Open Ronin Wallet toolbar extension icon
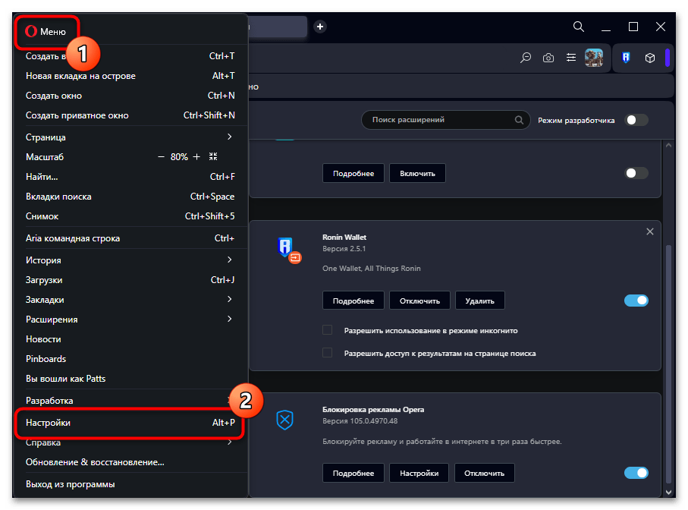 (626, 58)
